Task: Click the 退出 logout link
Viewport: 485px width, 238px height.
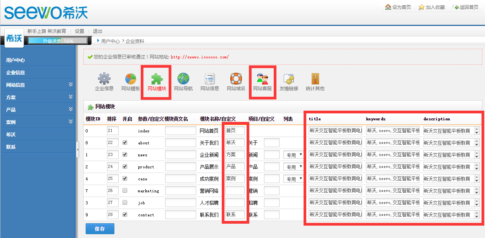Action: (98, 31)
